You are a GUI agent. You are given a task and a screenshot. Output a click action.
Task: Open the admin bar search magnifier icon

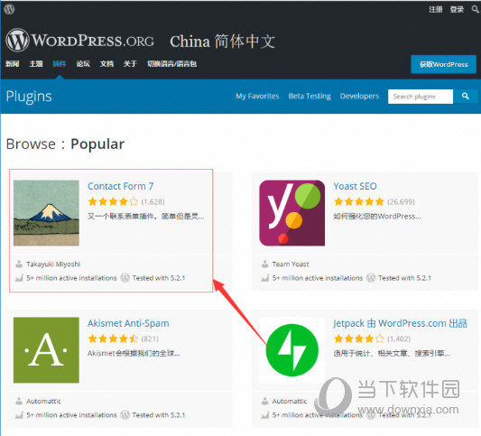476,9
